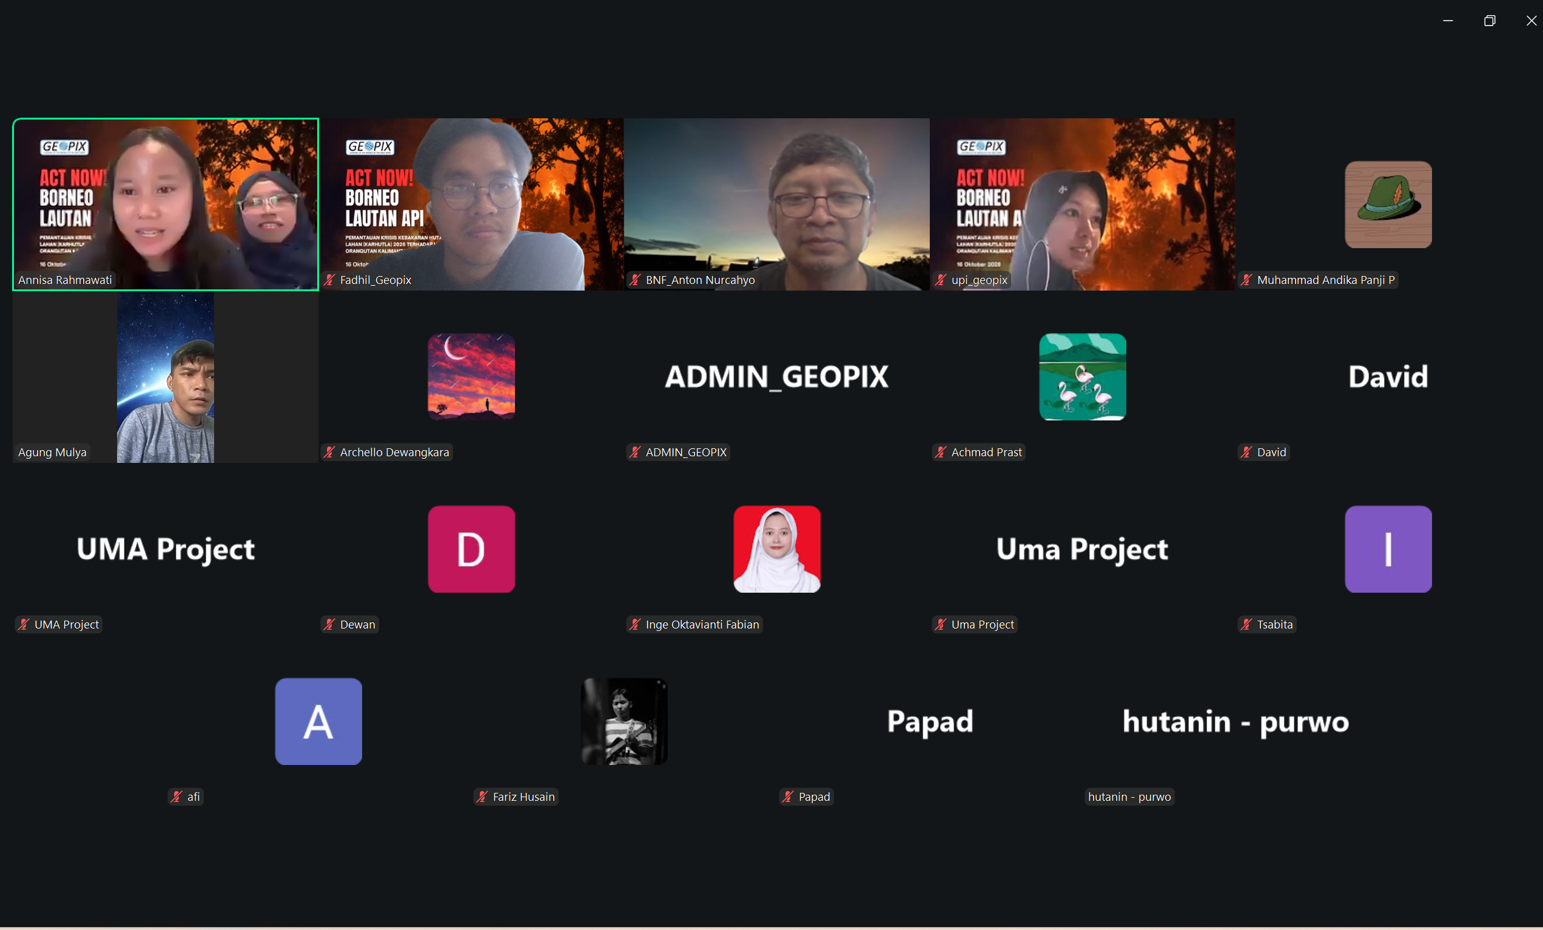Click muted mic icon beside lowercase Uma Project label
The width and height of the screenshot is (1543, 930).
941,624
